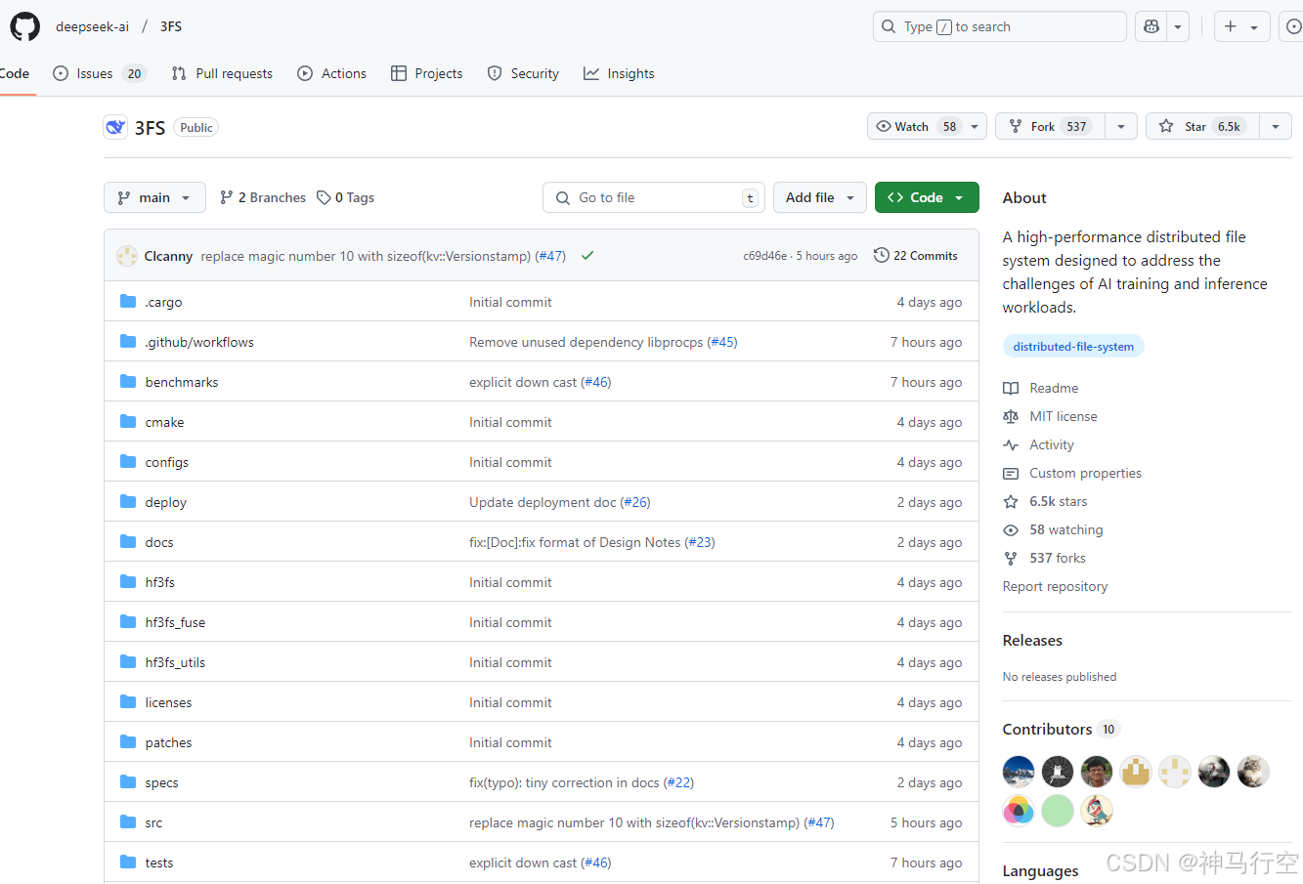Toggle Watch on the repository
Screen dimensions: 1303x884
[x=916, y=127]
